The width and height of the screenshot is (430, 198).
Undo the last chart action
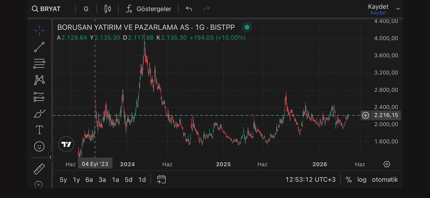coord(189,9)
